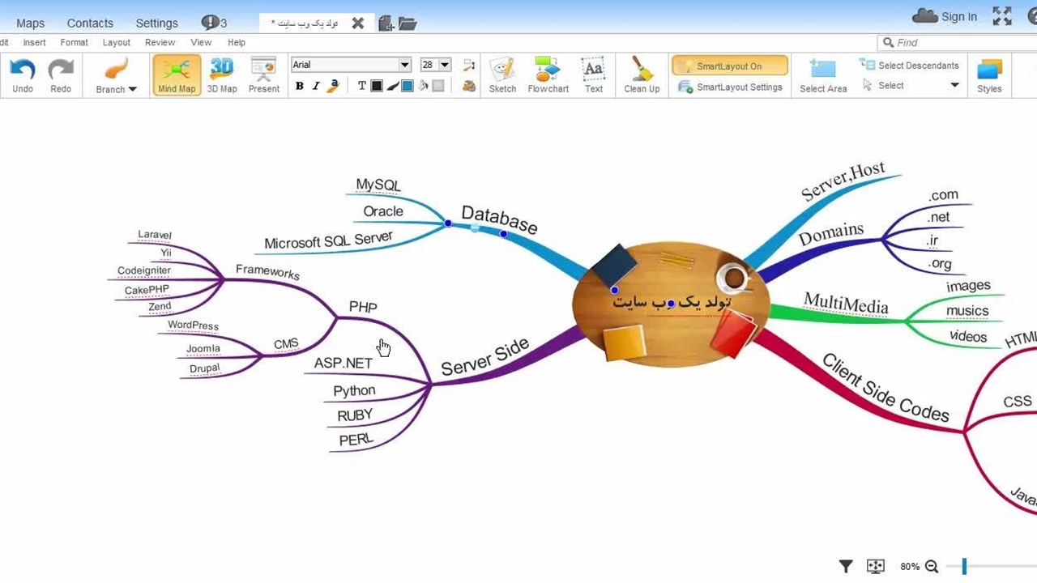Expand the font size 28 dropdown
Screen dimensions: 1037x583
[445, 65]
